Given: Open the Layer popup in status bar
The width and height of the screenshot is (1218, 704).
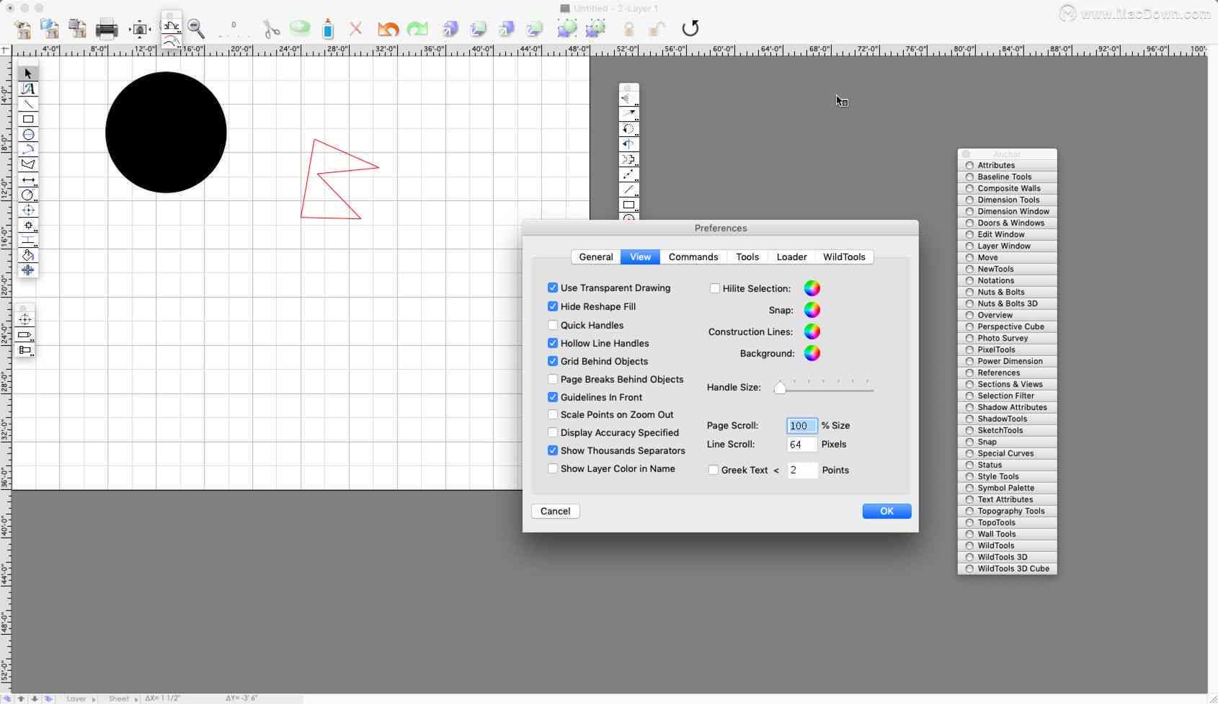Looking at the screenshot, I should (81, 698).
